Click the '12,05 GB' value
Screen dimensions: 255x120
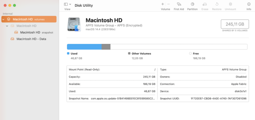pos(137,58)
